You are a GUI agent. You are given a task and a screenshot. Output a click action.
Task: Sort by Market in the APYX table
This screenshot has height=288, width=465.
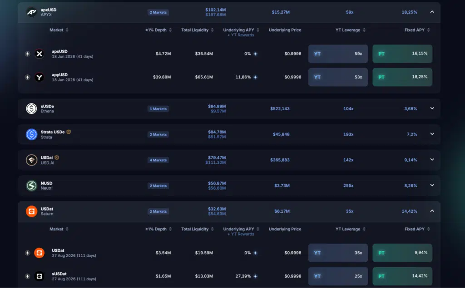(x=67, y=30)
